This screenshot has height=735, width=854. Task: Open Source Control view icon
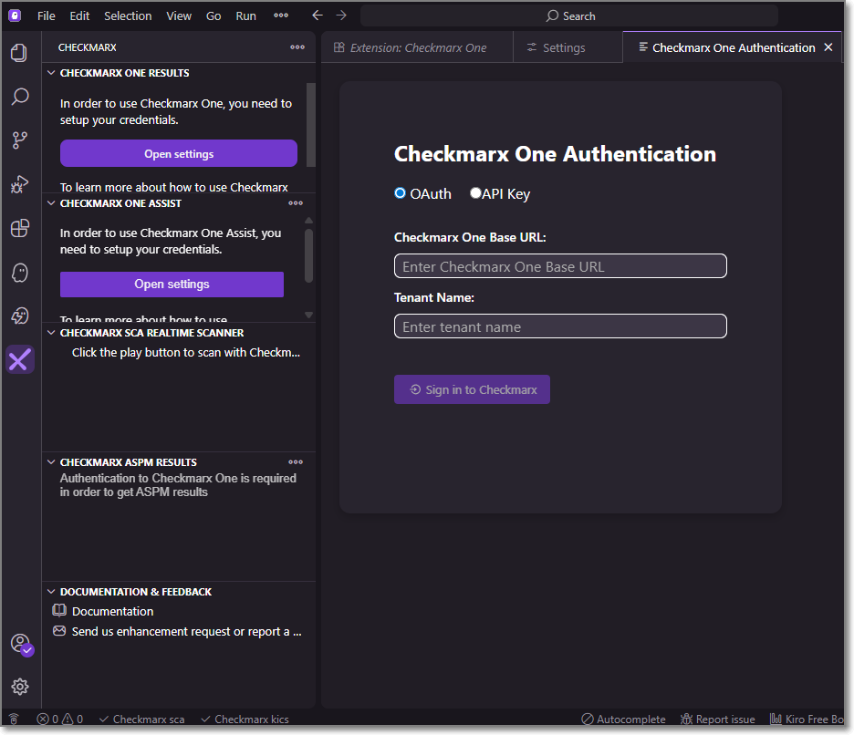(19, 140)
